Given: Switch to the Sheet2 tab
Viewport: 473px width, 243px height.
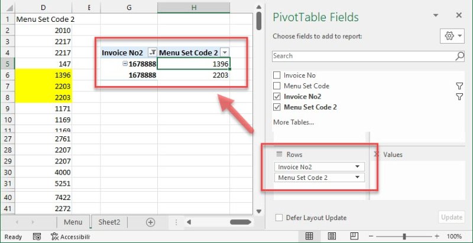Looking at the screenshot, I should [109, 222].
